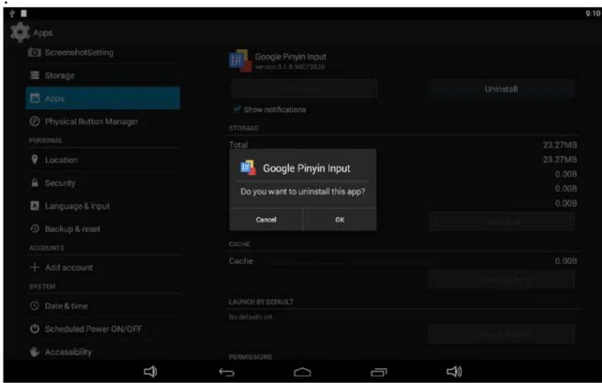Screen dimensions: 602x383
Task: Click the Settings gear icon in header
Action: (x=20, y=32)
